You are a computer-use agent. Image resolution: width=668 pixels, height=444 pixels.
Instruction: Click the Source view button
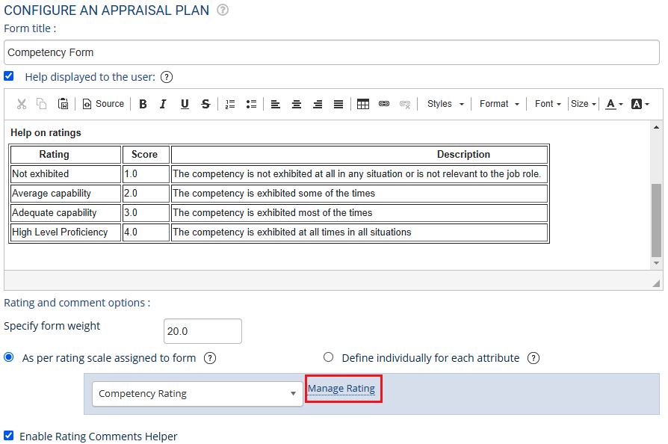point(103,105)
